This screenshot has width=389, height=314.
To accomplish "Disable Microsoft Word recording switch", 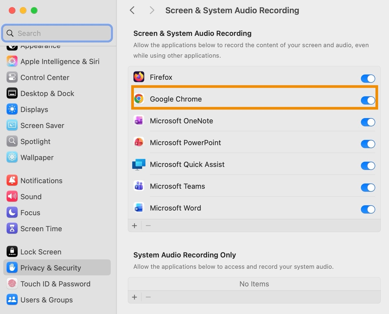I will pyautogui.click(x=368, y=209).
